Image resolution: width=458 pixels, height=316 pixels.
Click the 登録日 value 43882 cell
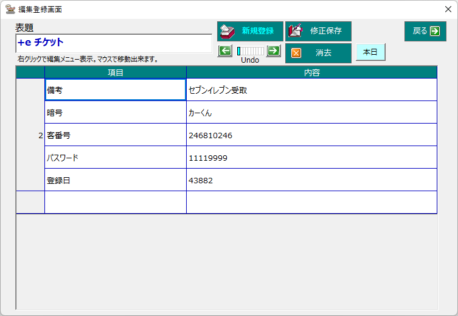pyautogui.click(x=311, y=180)
